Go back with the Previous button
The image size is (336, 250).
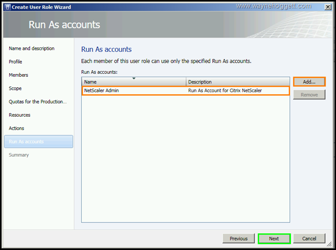coord(239,239)
